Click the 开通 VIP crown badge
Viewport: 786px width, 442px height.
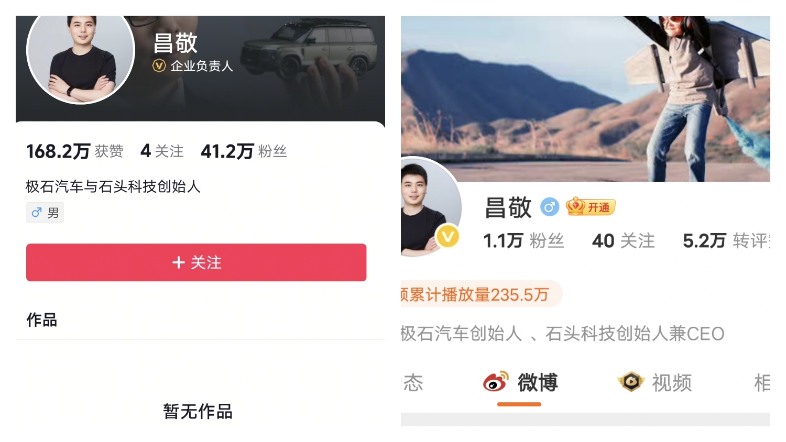pyautogui.click(x=591, y=207)
